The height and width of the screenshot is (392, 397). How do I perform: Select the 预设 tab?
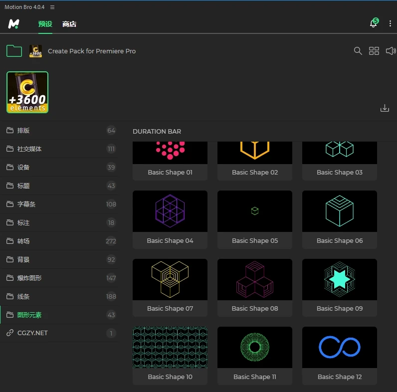(45, 24)
